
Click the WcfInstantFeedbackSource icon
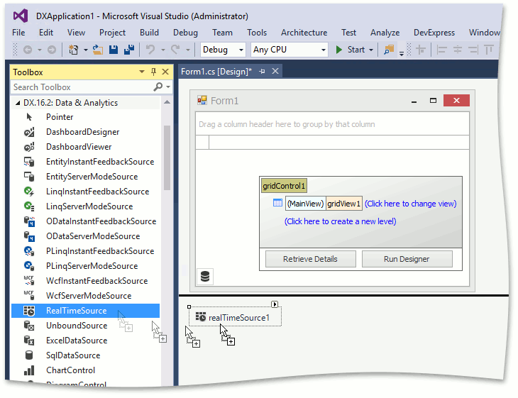(x=29, y=281)
